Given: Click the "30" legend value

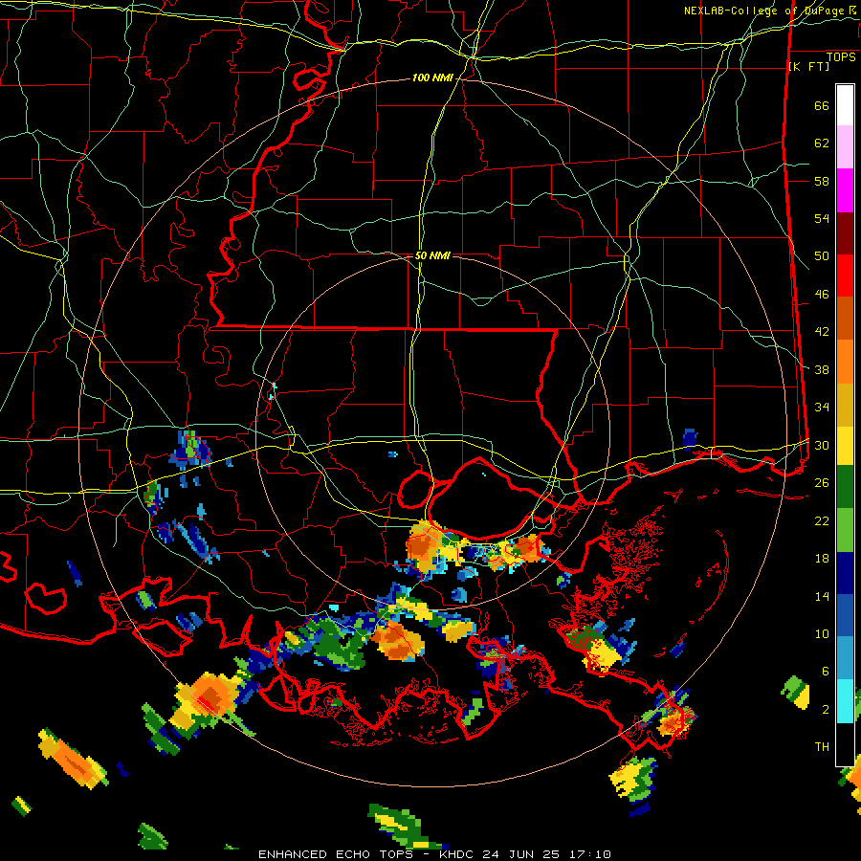Looking at the screenshot, I should coord(822,445).
